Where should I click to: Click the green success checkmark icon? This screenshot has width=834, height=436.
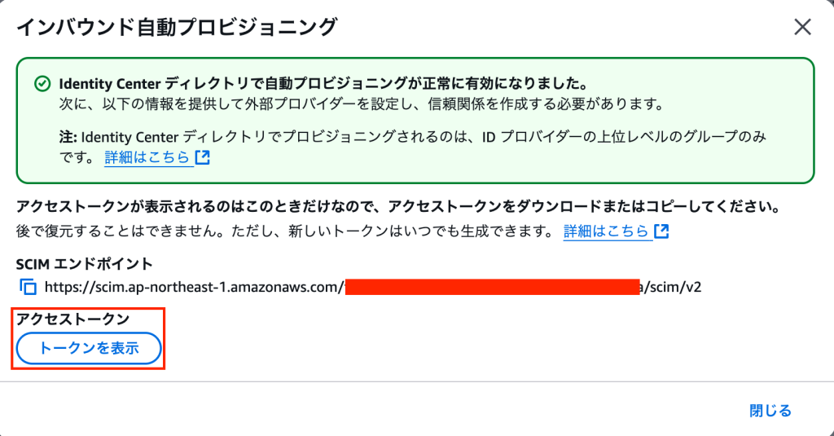[x=42, y=84]
